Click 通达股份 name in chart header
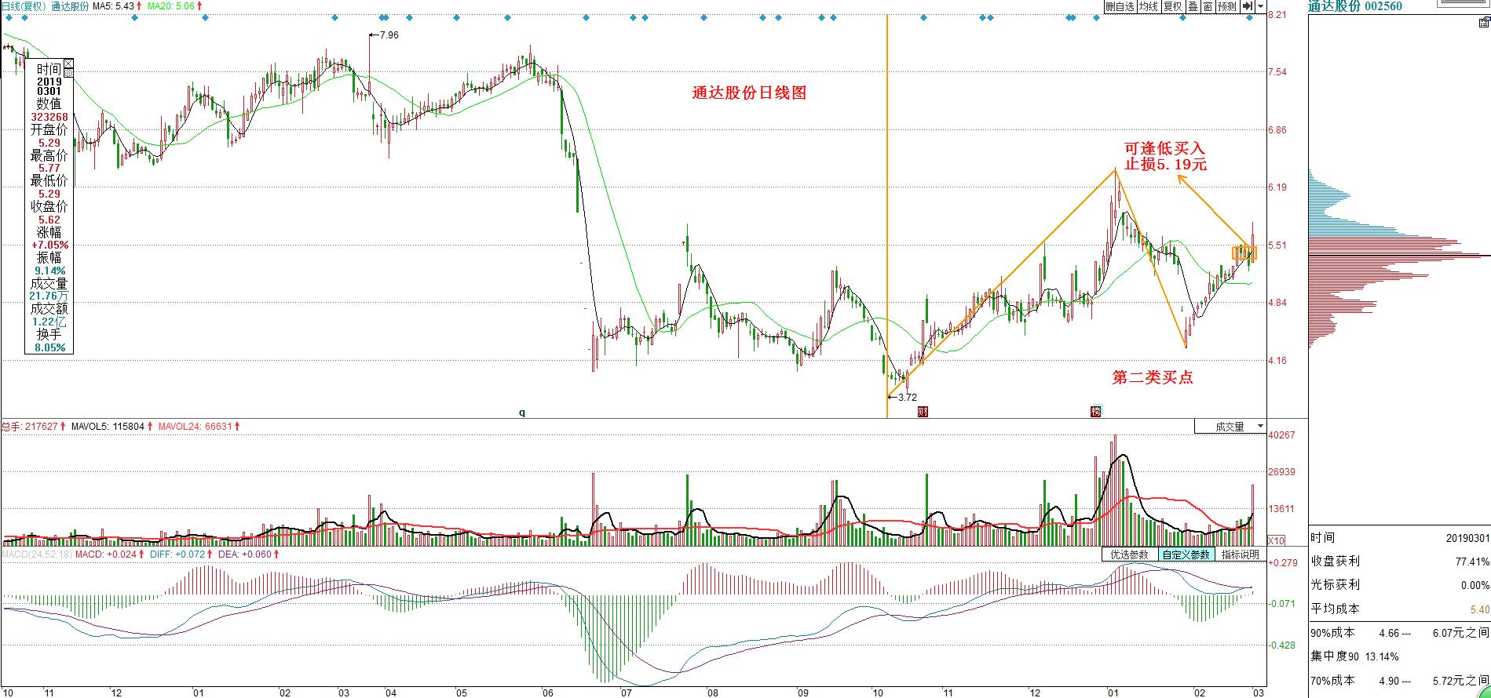Image resolution: width=1491 pixels, height=698 pixels. [71, 6]
